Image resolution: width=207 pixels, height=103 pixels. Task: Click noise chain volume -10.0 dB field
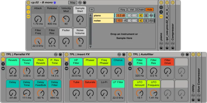(121, 21)
